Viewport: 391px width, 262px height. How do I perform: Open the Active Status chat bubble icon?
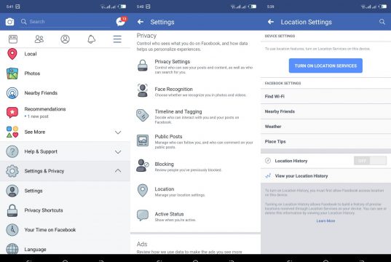tap(143, 215)
